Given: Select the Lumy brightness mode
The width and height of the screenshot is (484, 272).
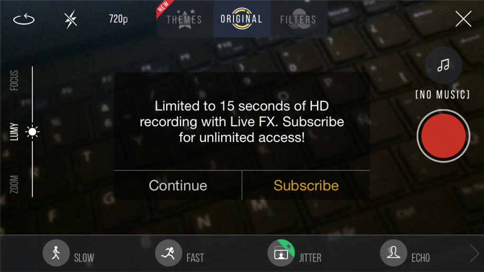Looking at the screenshot, I should click(x=14, y=132).
